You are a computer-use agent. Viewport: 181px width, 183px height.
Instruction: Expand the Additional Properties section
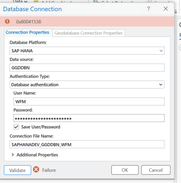13,155
